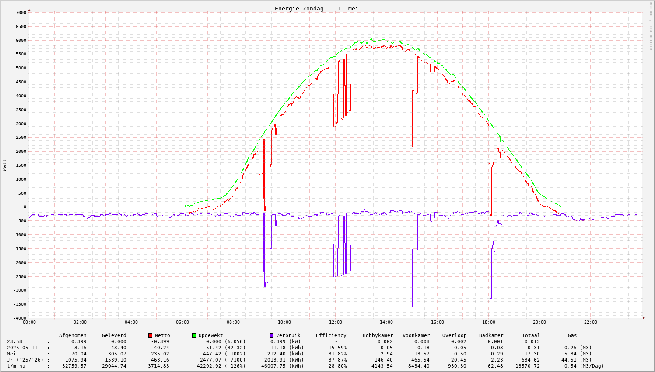This screenshot has width=655, height=372.
Task: Click the Woonkamer column header
Action: (x=416, y=335)
